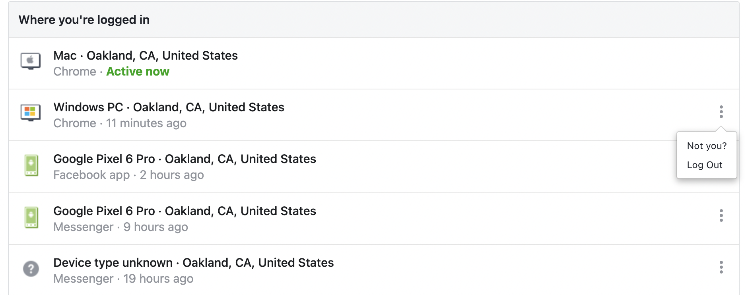Select the Windows PC · Oakland session title
The height and width of the screenshot is (295, 746).
tap(169, 107)
